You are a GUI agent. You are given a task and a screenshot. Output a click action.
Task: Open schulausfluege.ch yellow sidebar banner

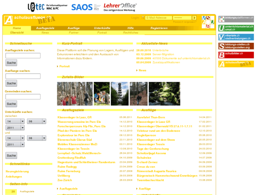pos(236,64)
